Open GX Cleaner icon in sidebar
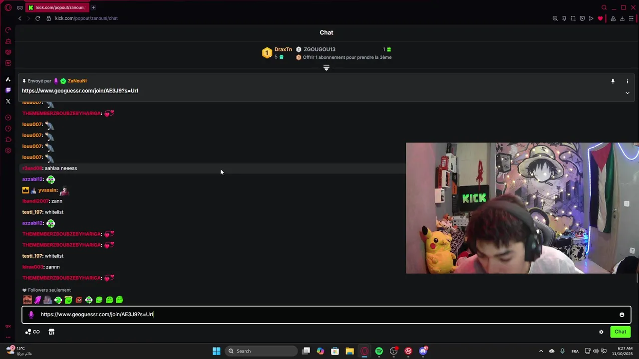 click(8, 41)
